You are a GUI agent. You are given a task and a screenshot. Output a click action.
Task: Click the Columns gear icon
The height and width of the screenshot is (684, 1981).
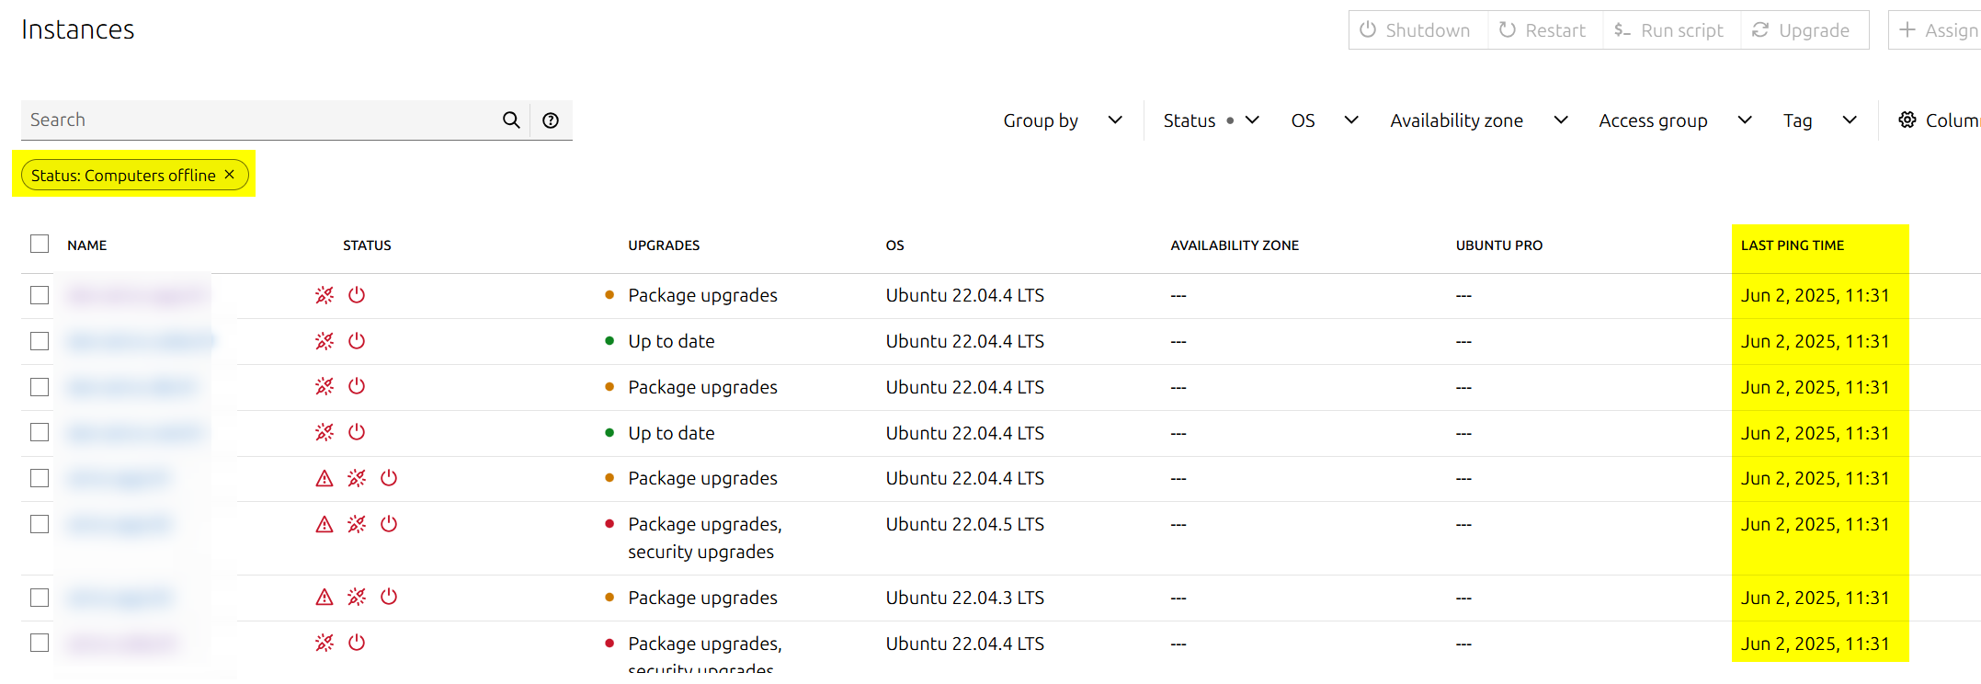[1907, 120]
